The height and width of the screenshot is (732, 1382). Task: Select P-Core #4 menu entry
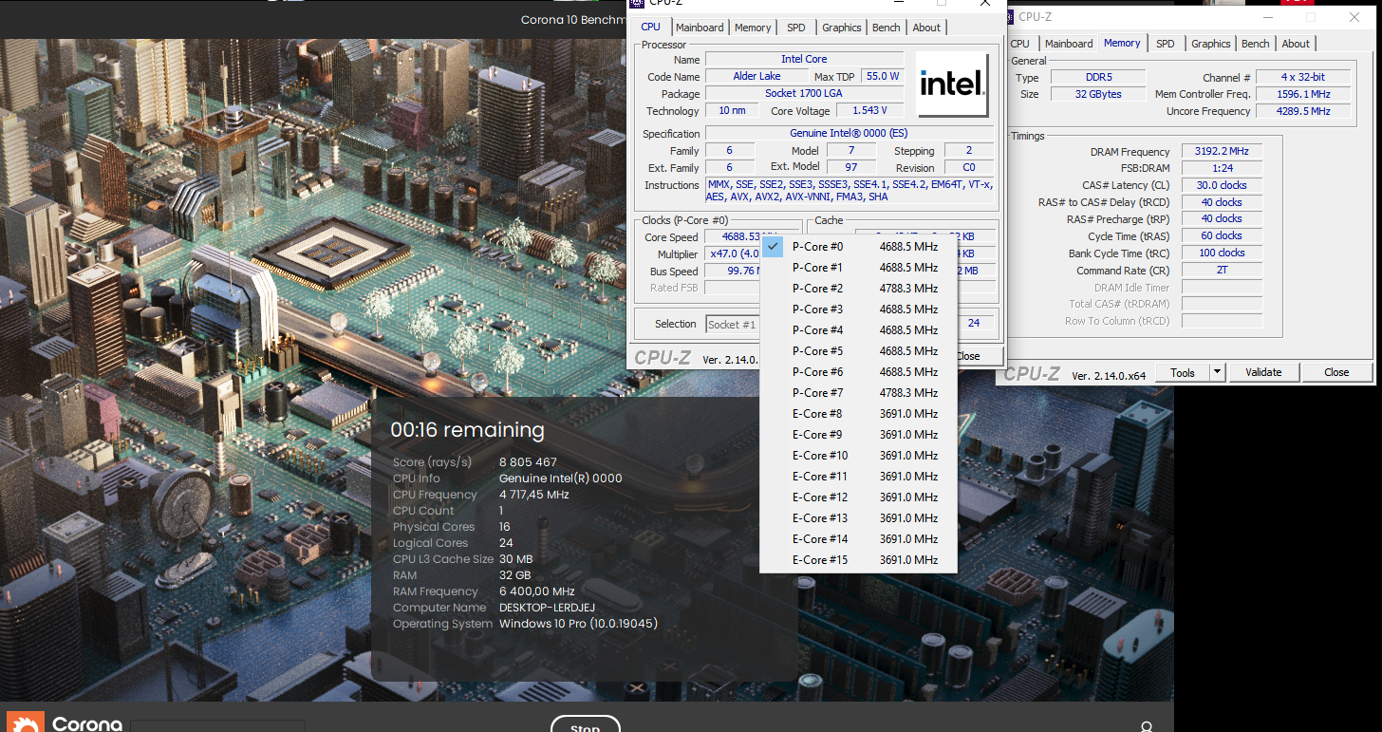click(x=858, y=330)
